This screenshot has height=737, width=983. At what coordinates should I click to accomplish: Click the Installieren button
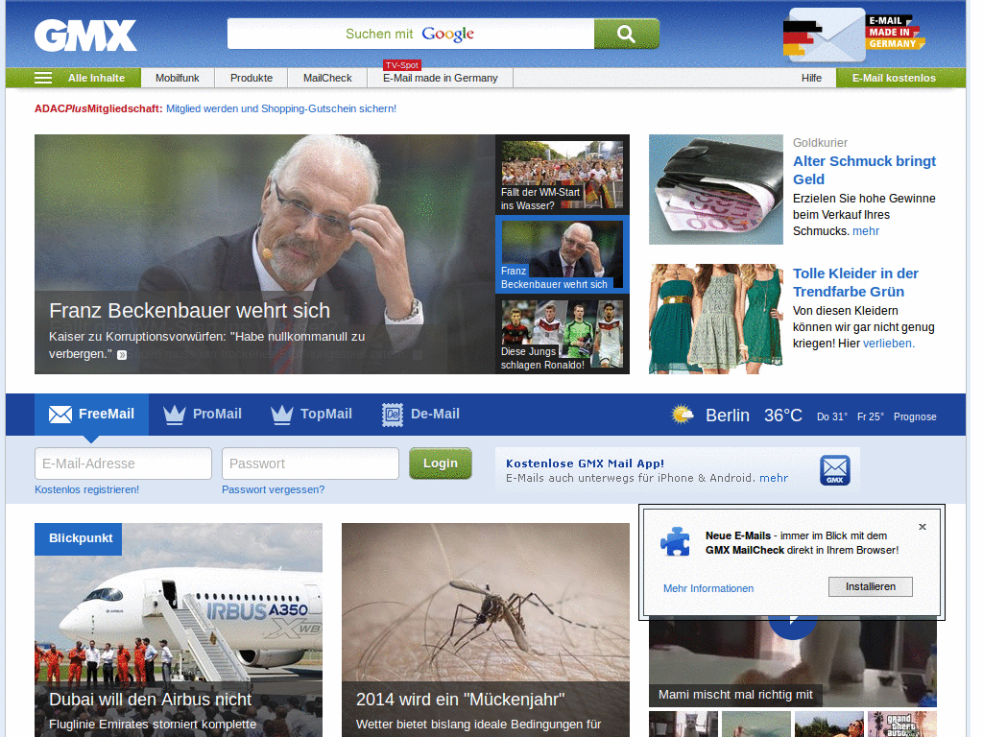[x=870, y=586]
